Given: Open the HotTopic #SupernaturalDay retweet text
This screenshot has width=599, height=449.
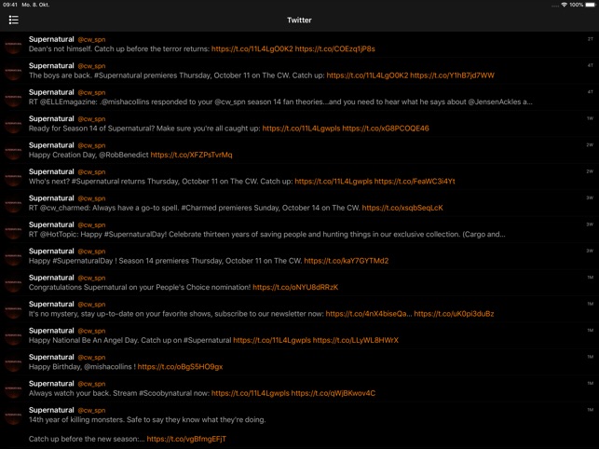Looking at the screenshot, I should [267, 234].
